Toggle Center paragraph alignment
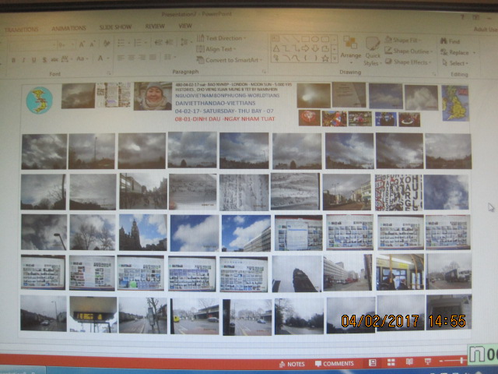 tap(132, 58)
